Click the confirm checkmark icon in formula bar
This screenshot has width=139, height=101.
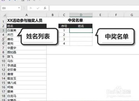tap(38, 8)
